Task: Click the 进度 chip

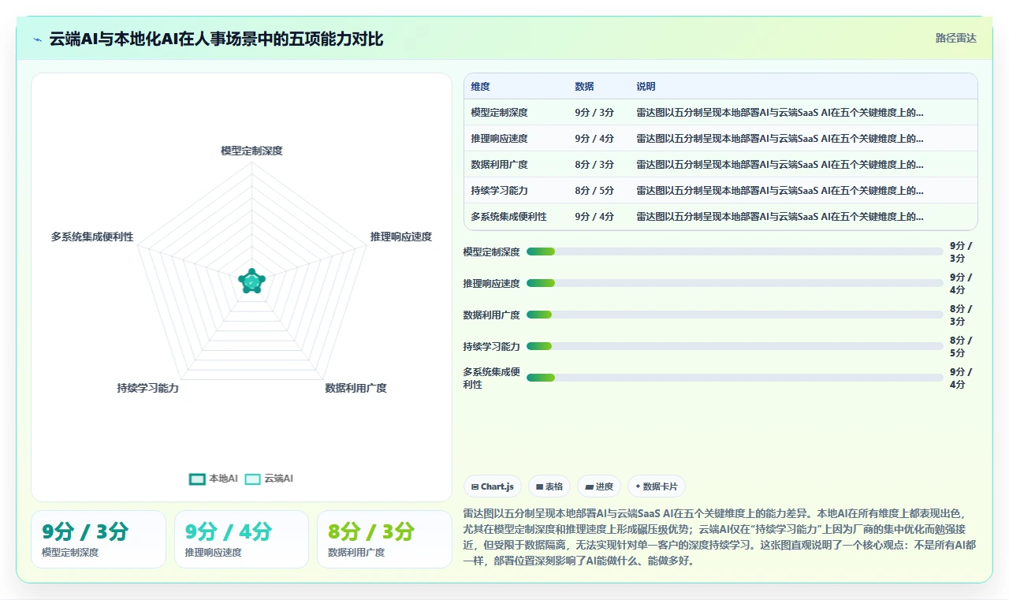Action: click(x=599, y=486)
